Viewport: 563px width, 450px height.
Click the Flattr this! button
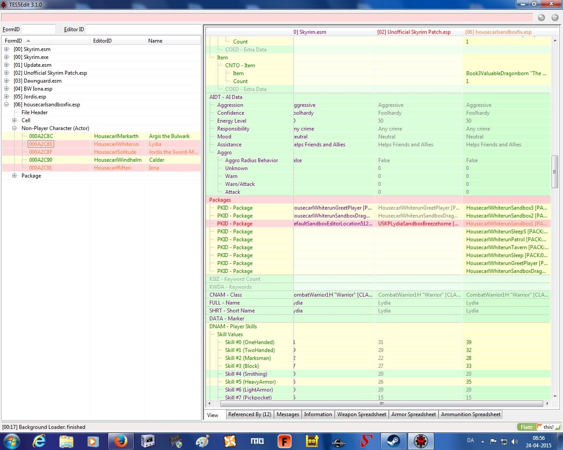click(x=539, y=427)
